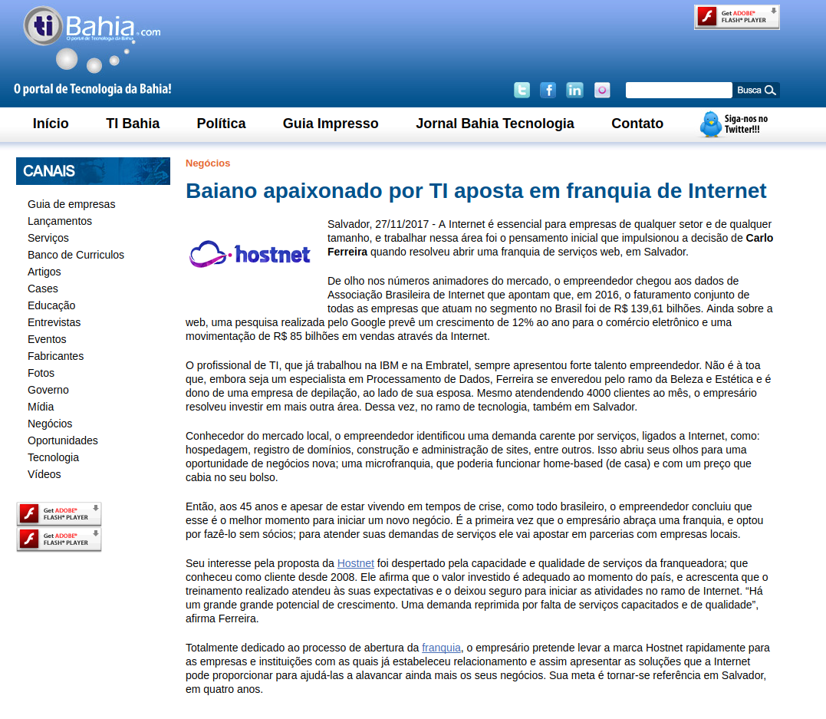
Task: Open the Educação channel
Action: (x=51, y=305)
